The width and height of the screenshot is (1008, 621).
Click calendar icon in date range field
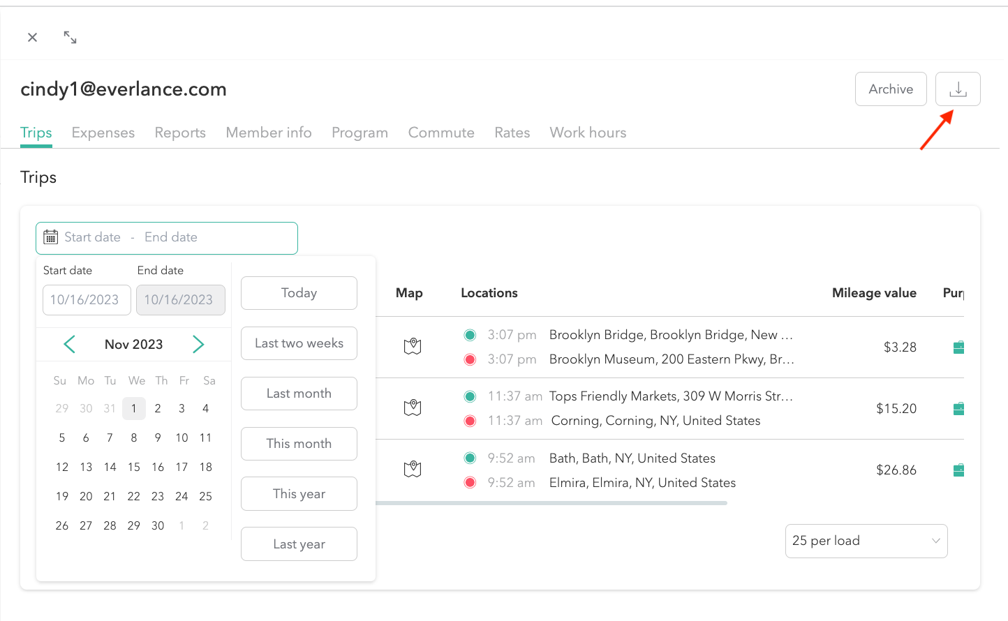pos(51,237)
